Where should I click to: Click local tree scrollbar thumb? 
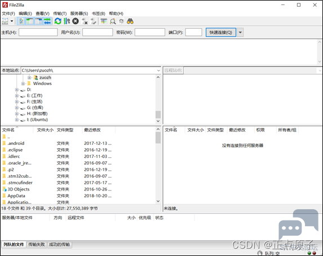point(158,114)
